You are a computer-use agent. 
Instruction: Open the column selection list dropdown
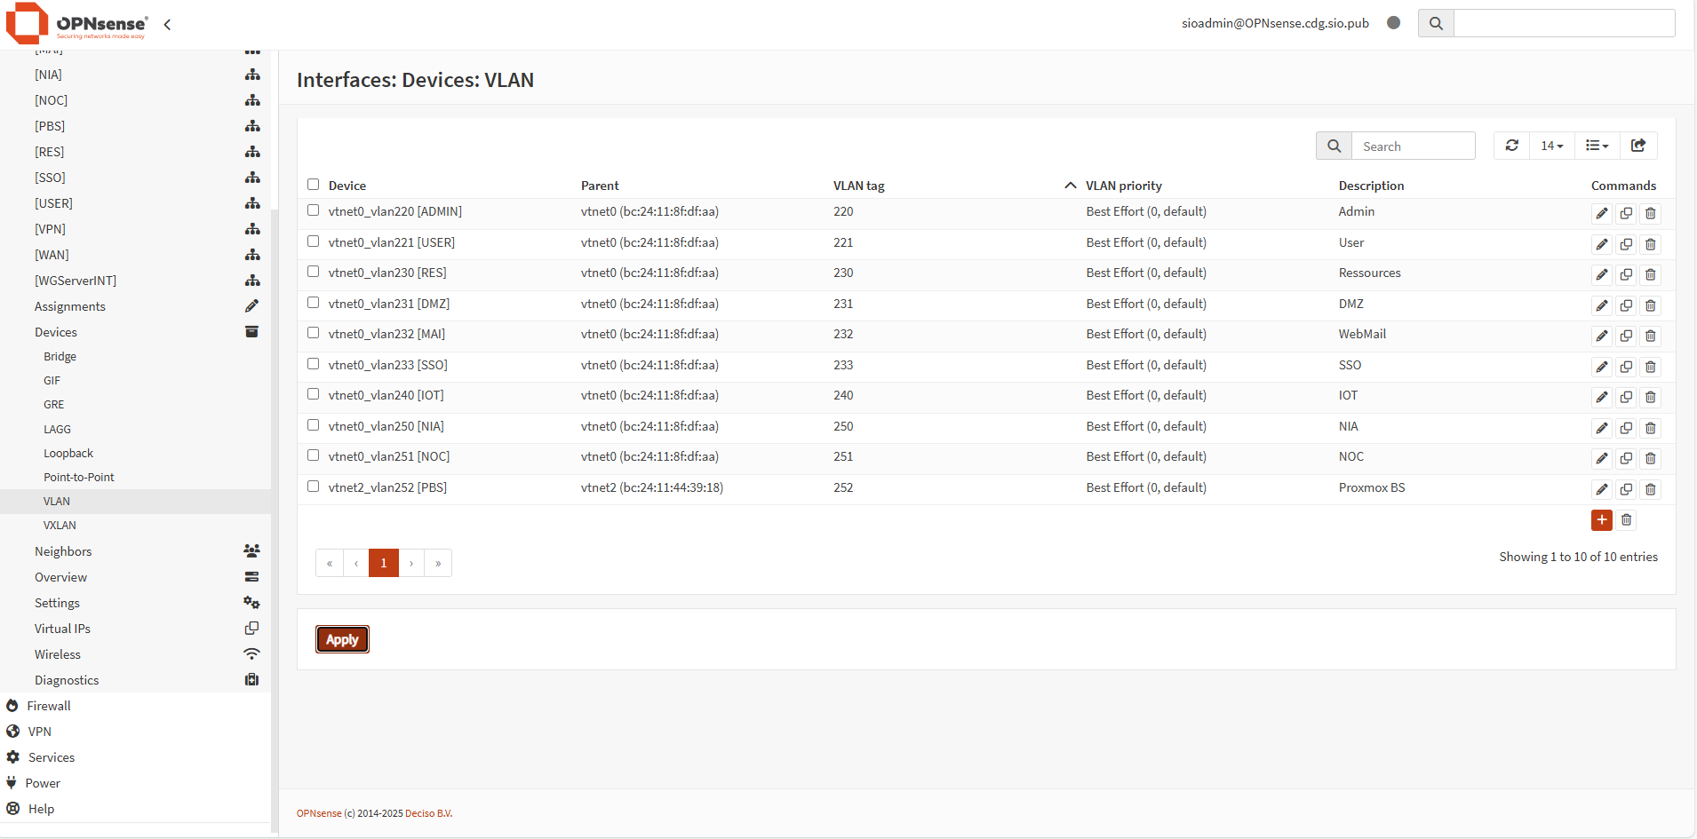tap(1597, 146)
